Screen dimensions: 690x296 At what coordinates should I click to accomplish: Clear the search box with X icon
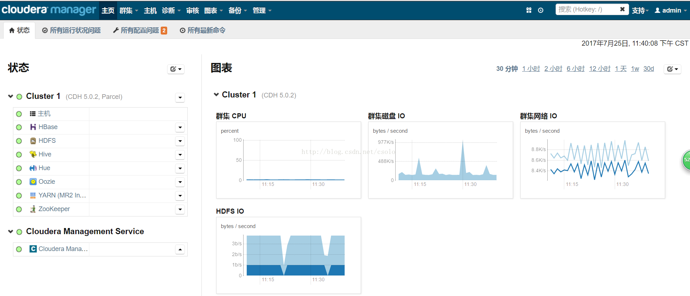[x=622, y=9]
